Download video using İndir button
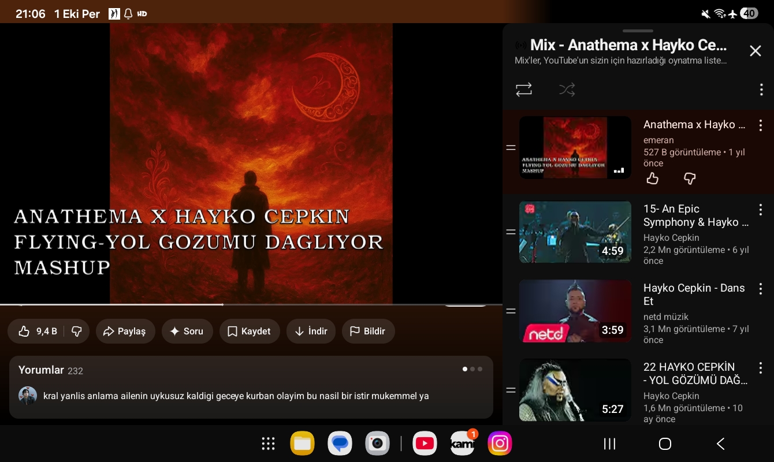 [311, 331]
